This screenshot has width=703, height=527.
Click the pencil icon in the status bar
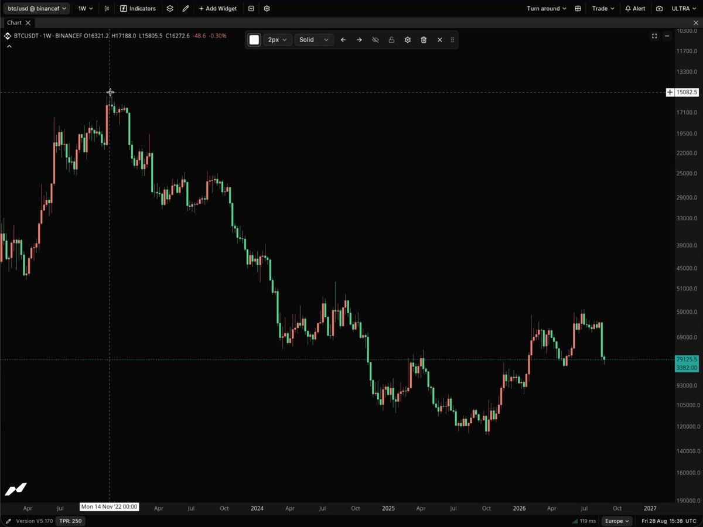click(x=8, y=521)
